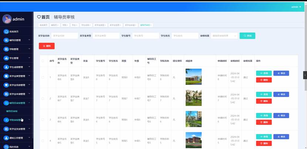
Task: Check the checkbox for row 2
Action: click(x=43, y=99)
